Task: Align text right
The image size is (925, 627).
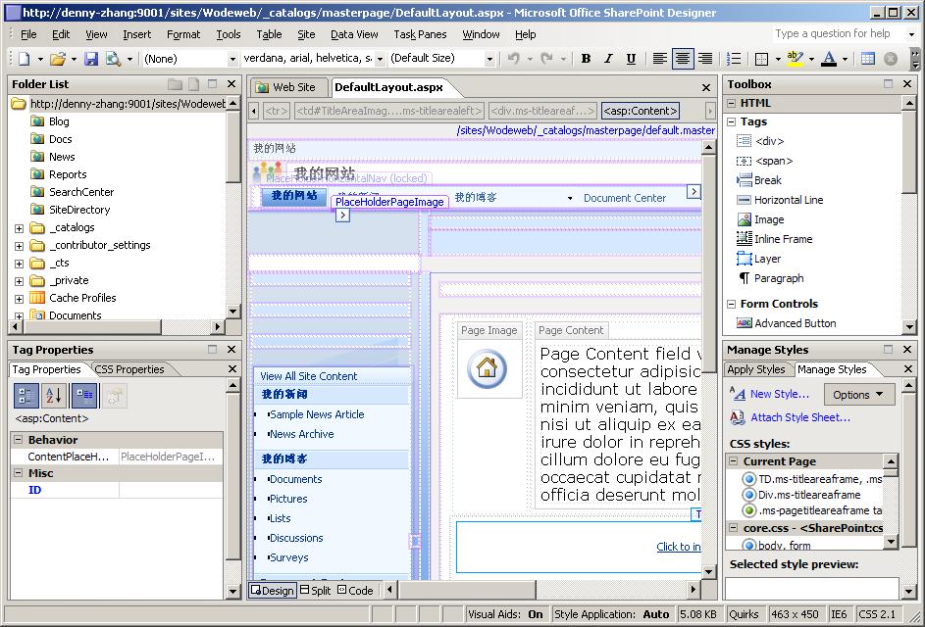Action: tap(705, 59)
